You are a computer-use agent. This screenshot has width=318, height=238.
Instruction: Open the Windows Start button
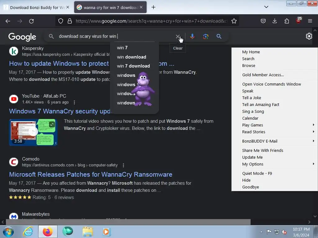click(x=8, y=232)
